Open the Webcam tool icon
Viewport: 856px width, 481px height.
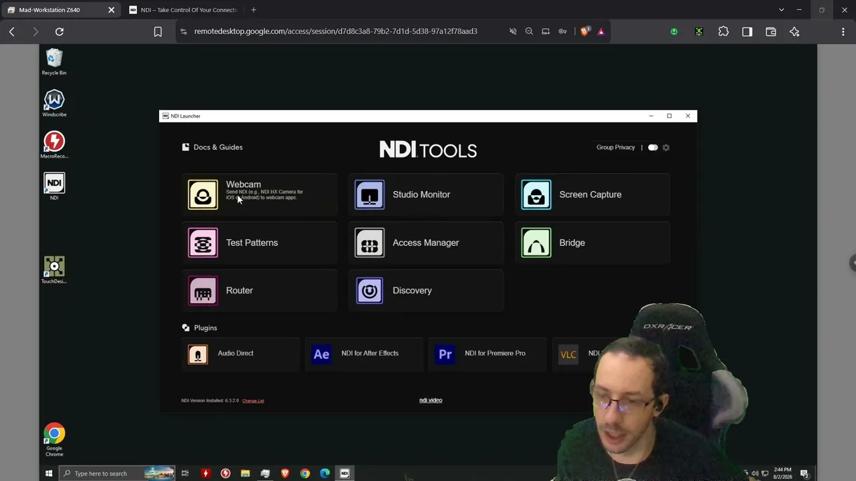(x=203, y=194)
